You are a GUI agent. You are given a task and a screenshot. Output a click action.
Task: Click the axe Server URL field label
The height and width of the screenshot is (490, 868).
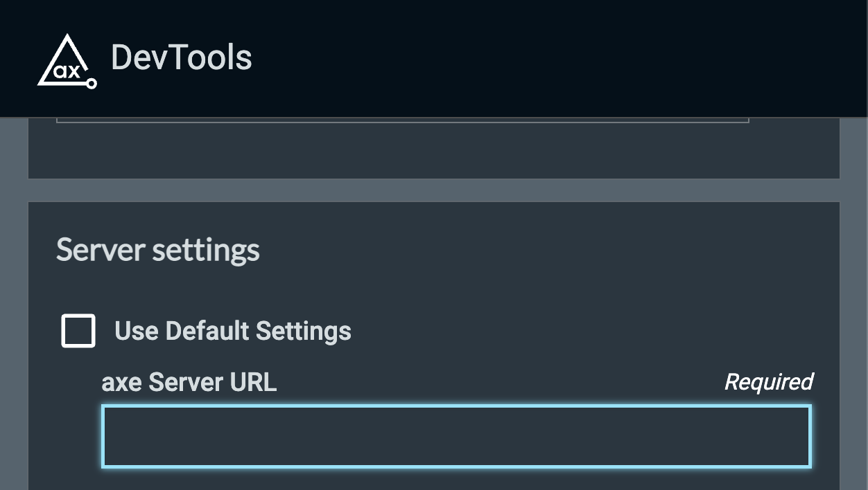[x=189, y=382]
